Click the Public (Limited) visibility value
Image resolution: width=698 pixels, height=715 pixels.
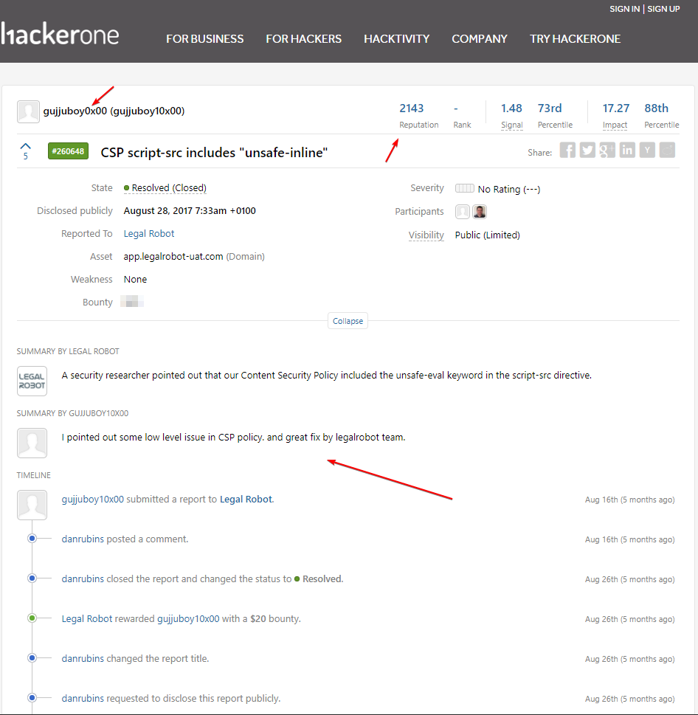pyautogui.click(x=488, y=235)
